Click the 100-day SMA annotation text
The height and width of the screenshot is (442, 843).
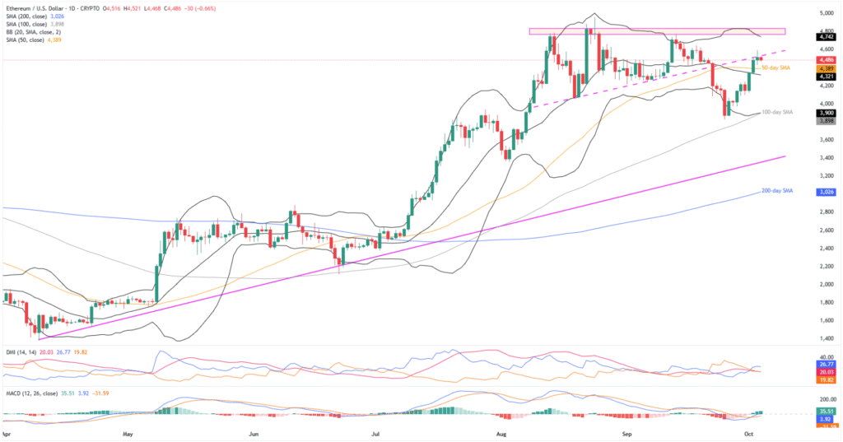coord(778,112)
